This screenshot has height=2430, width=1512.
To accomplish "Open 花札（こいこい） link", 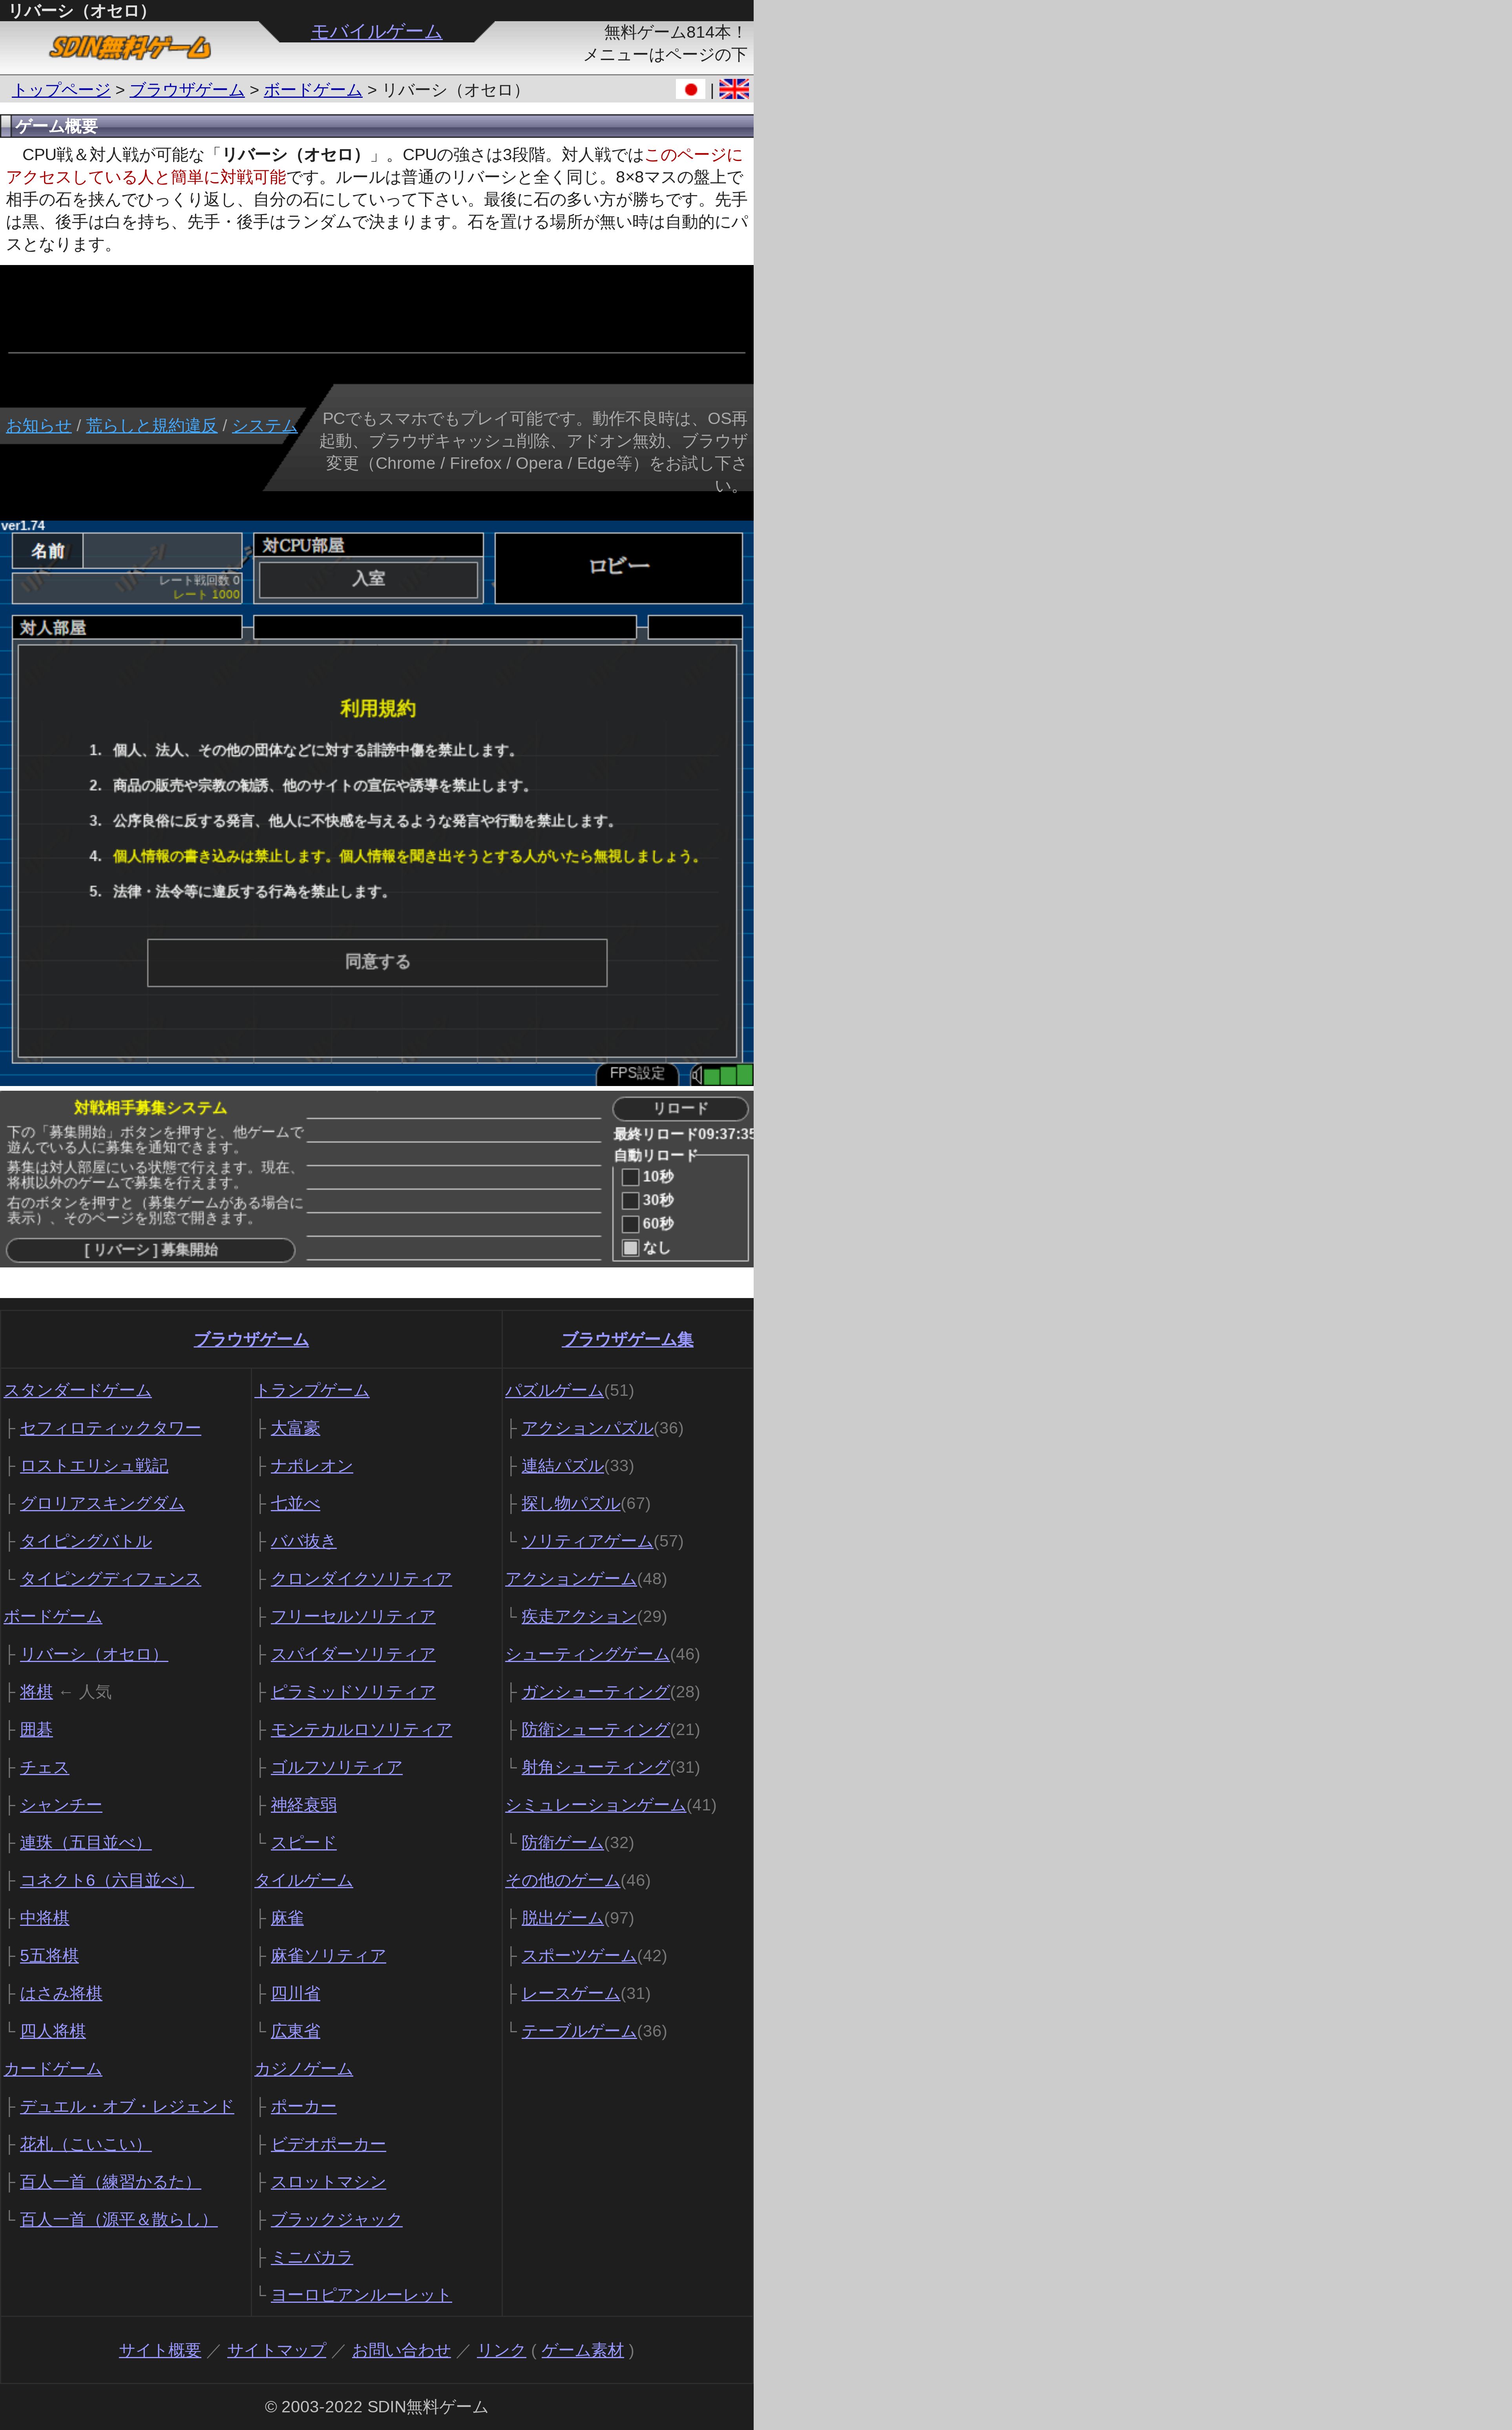I will (86, 2145).
